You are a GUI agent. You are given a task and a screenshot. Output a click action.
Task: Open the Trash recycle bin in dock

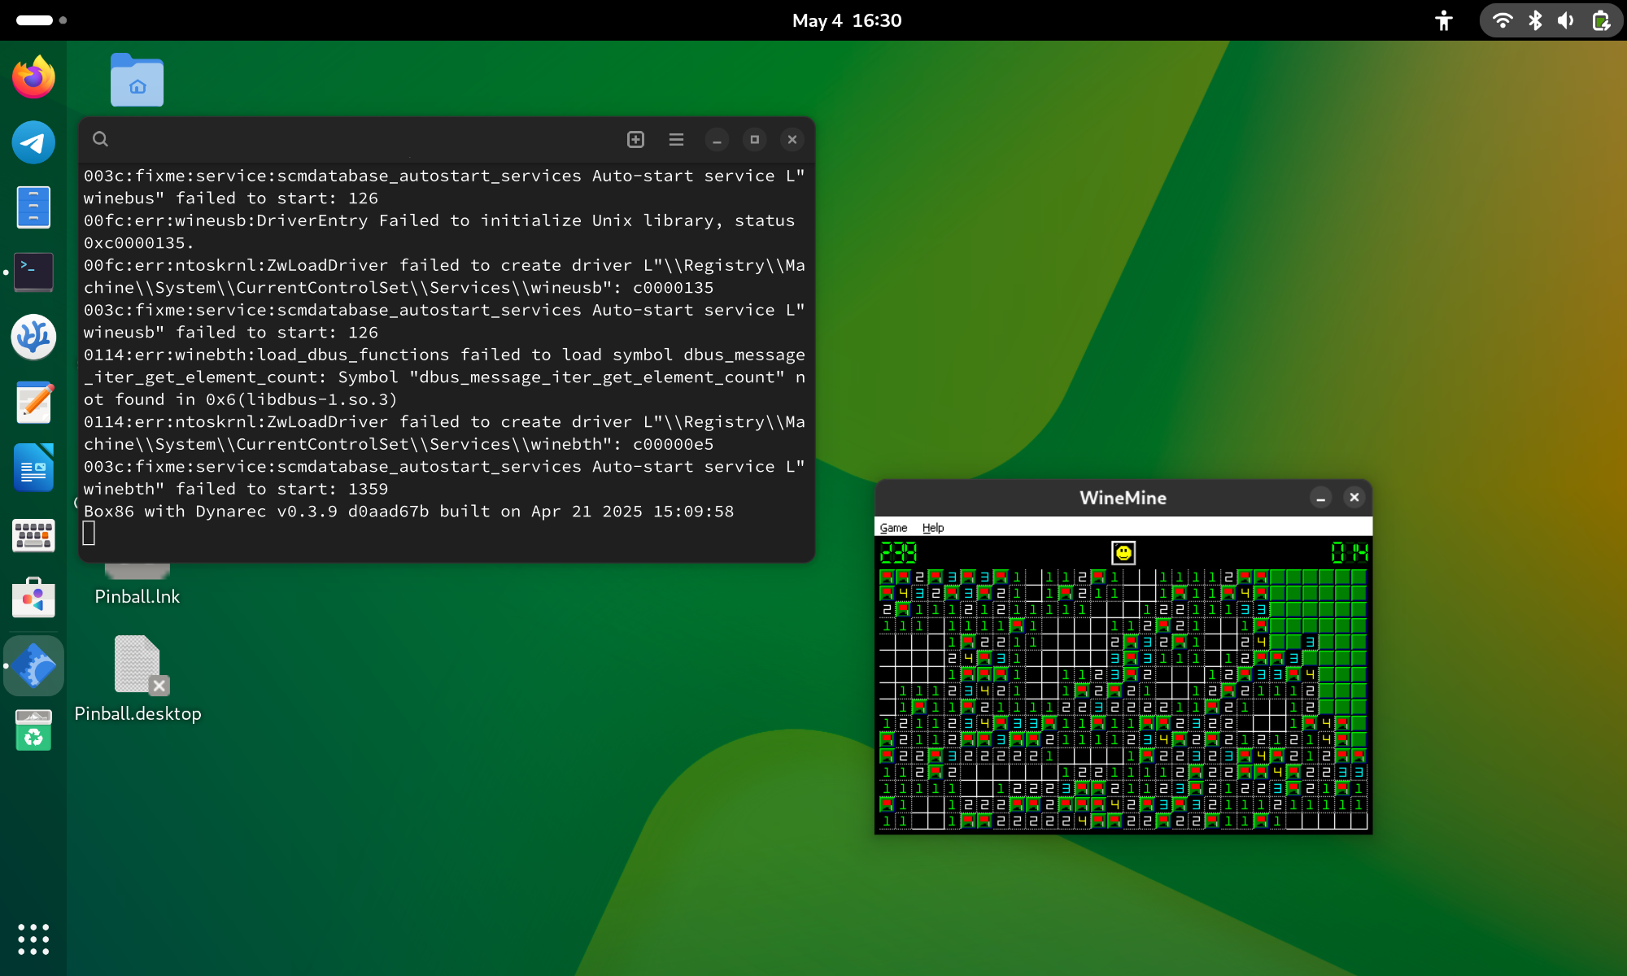click(33, 730)
